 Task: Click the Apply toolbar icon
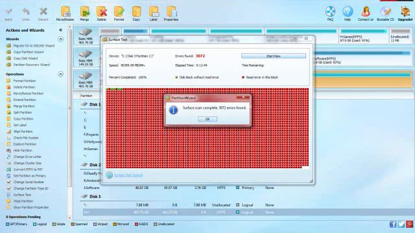[x=8, y=14]
